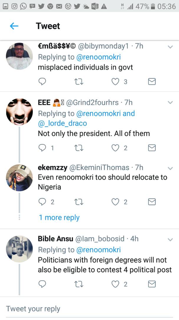The width and height of the screenshot is (179, 320).
Task: View ekemzzy's profile avatar
Action: point(19,177)
